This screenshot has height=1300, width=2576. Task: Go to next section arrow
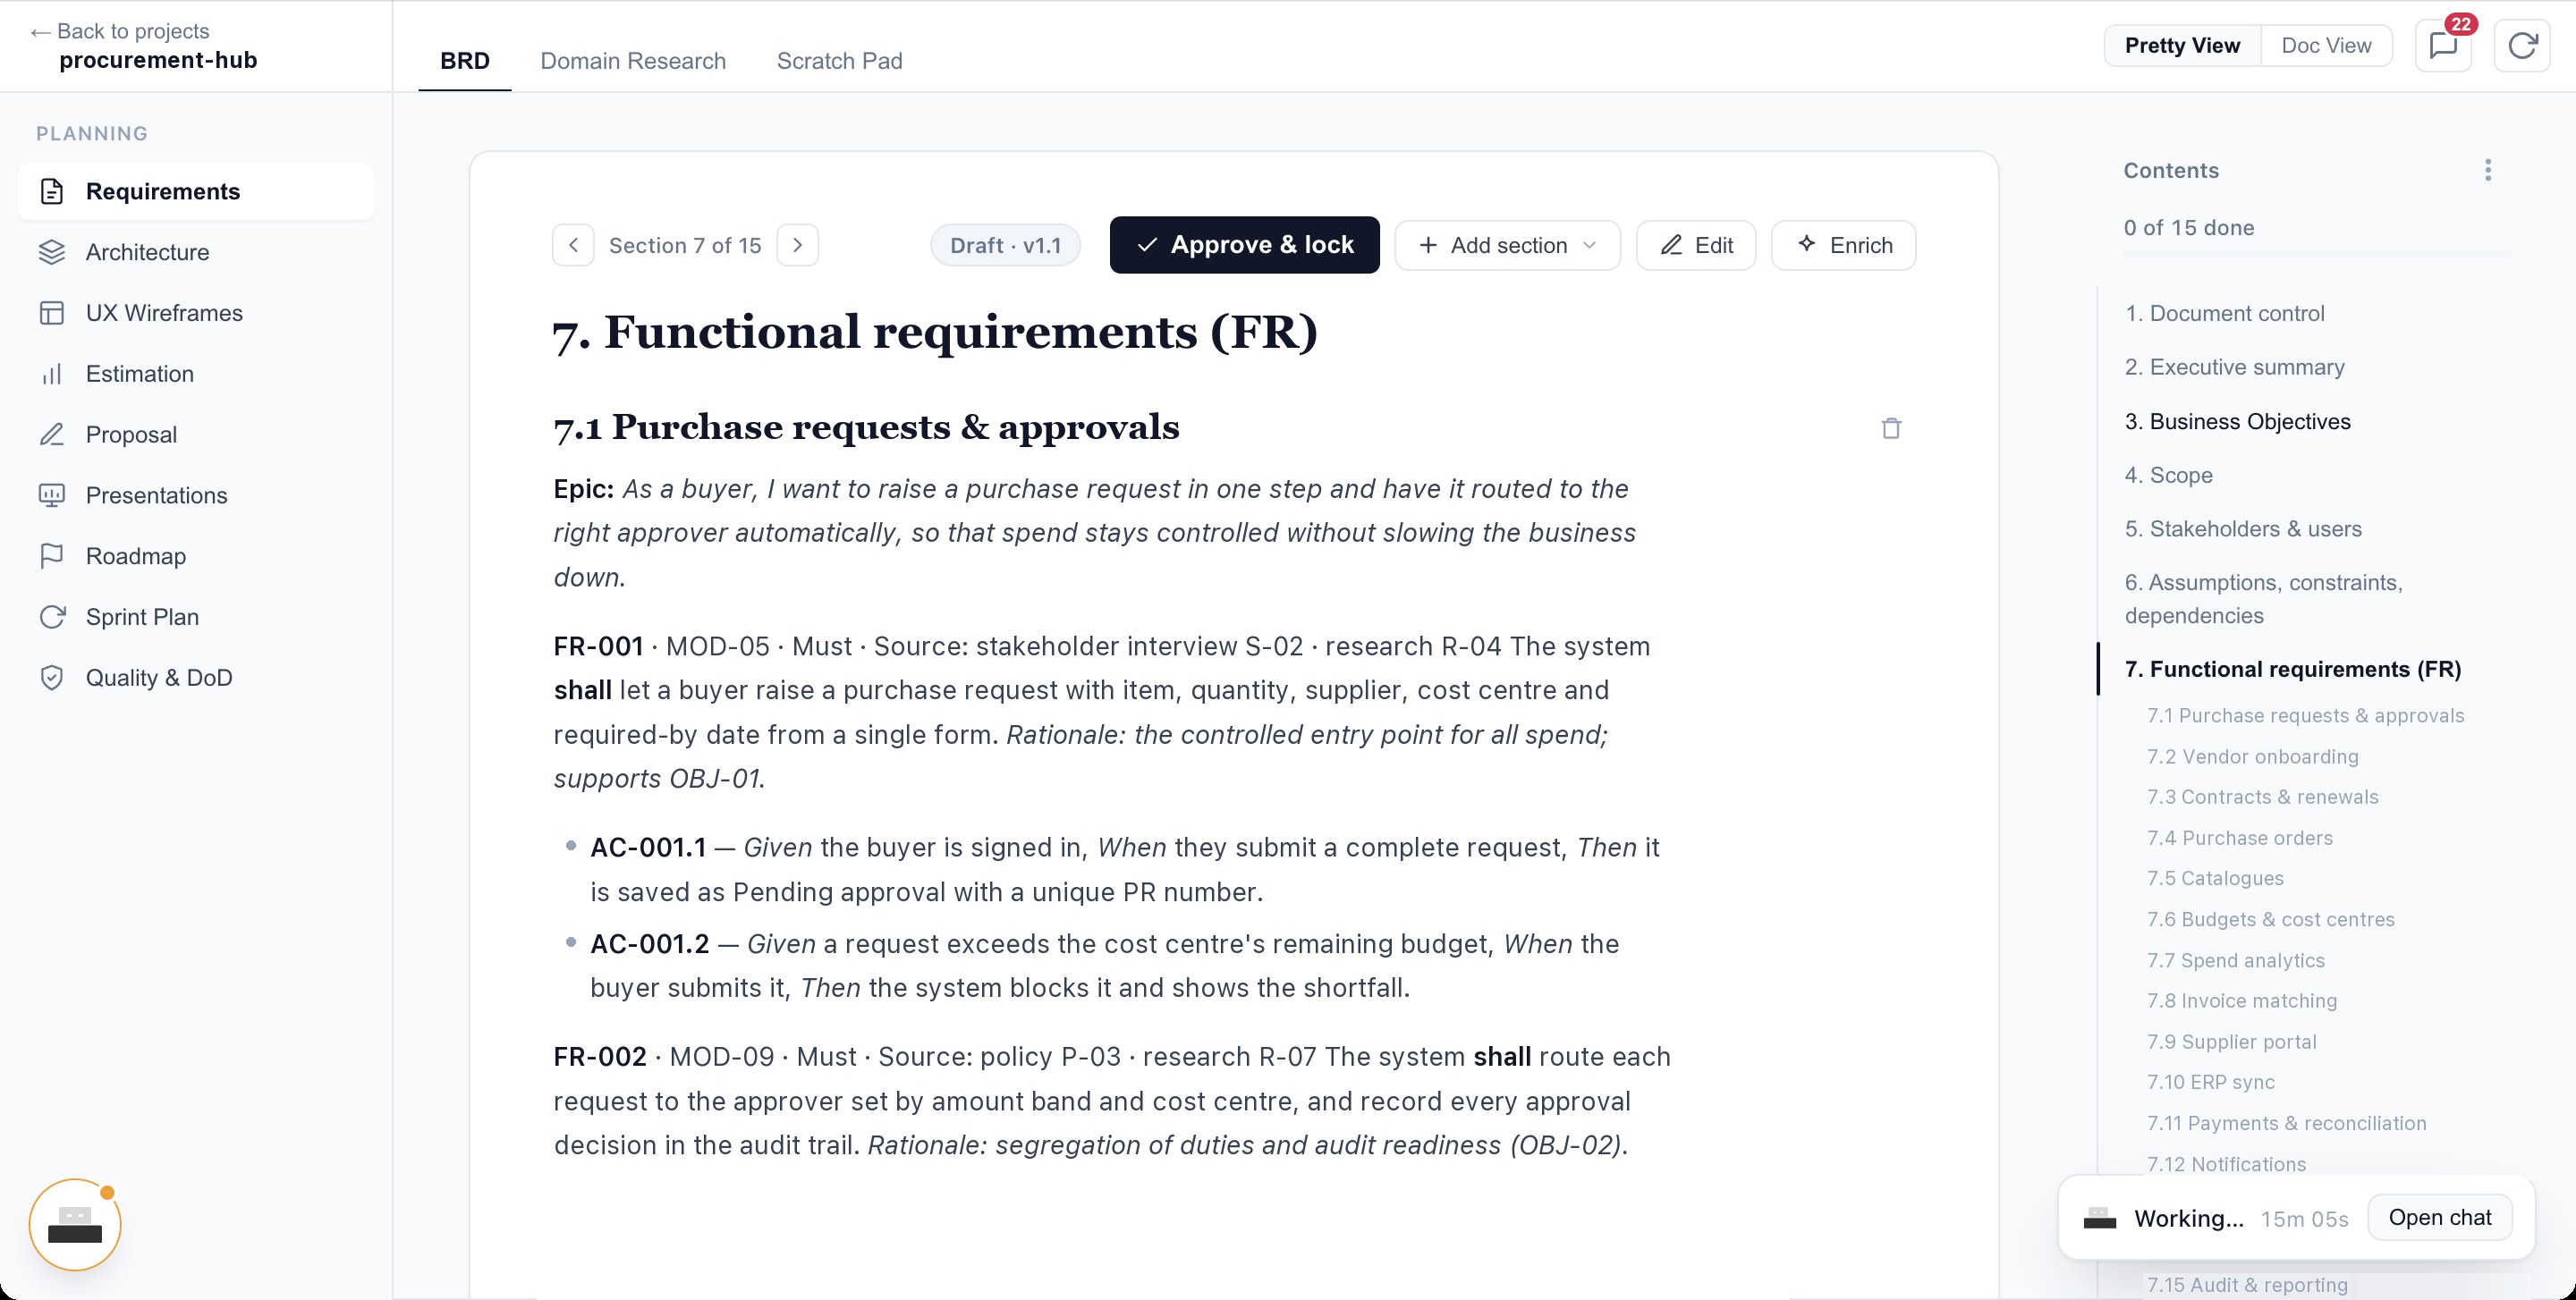[798, 245]
